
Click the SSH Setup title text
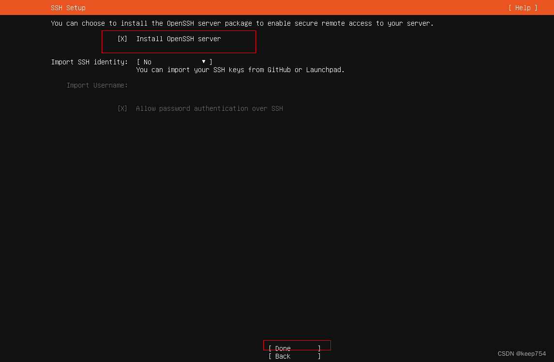pos(68,8)
